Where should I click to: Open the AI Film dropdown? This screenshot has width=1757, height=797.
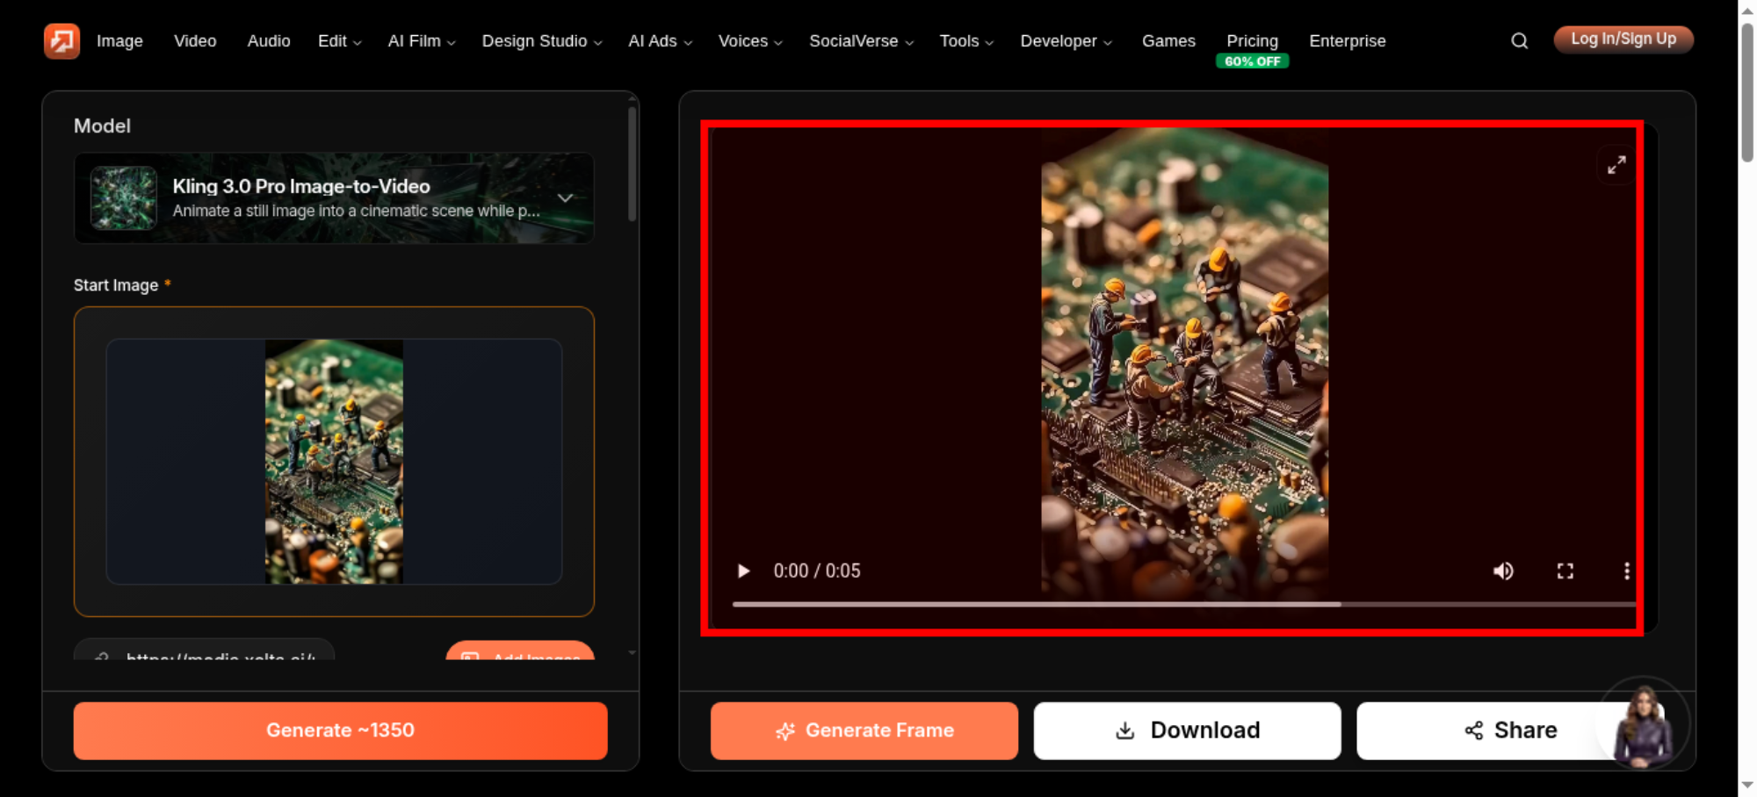[x=422, y=41]
